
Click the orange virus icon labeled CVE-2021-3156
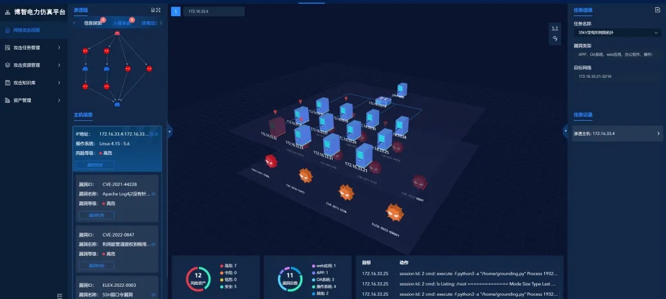click(x=347, y=192)
